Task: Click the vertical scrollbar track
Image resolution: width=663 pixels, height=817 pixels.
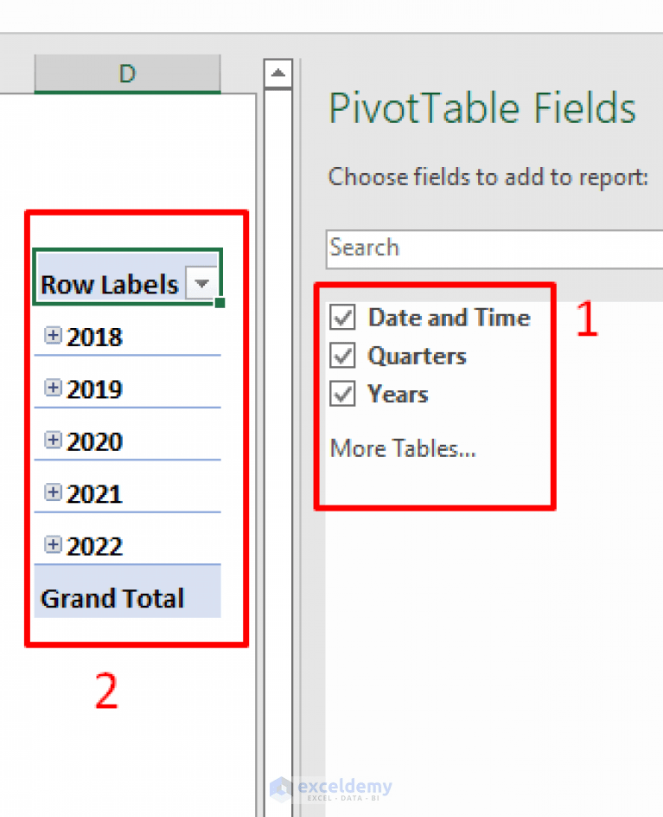Action: (278, 433)
